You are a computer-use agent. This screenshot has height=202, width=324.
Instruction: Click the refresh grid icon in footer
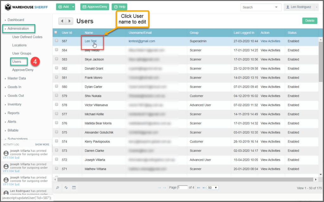coord(66,188)
